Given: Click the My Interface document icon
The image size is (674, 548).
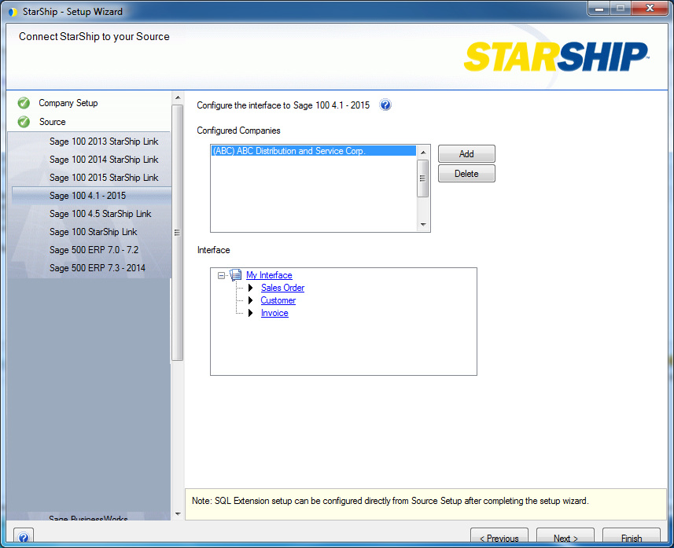Looking at the screenshot, I should coord(236,275).
